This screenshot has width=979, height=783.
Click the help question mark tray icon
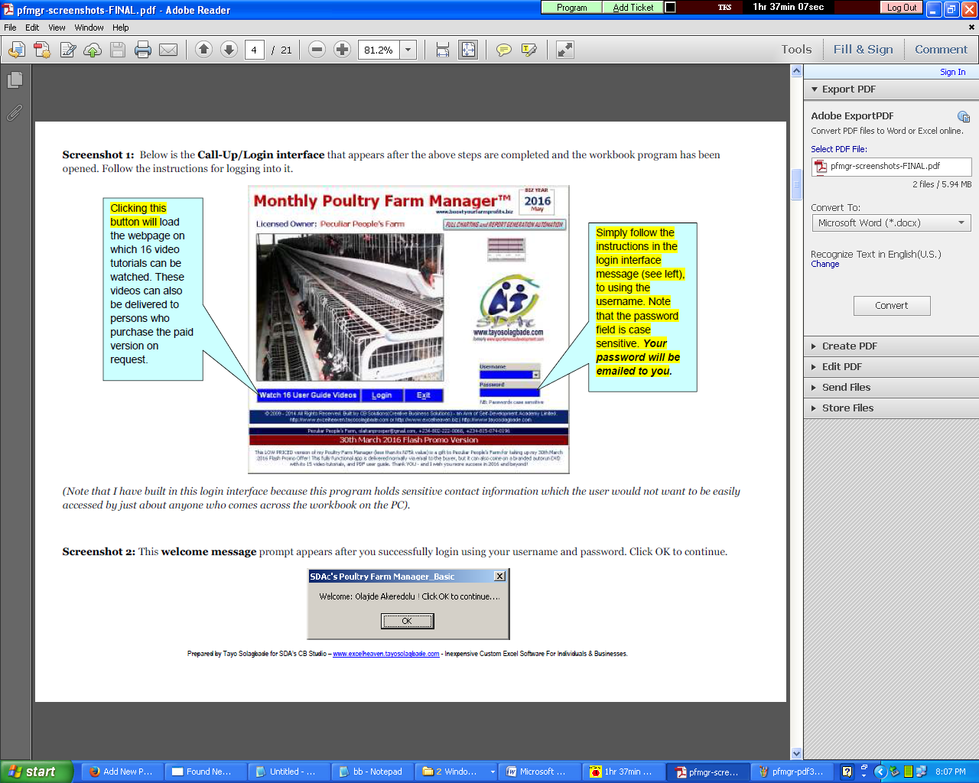[x=847, y=772]
